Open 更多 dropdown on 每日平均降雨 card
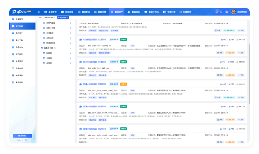Image resolution: width=259 pixels, height=154 pixels. point(241,30)
